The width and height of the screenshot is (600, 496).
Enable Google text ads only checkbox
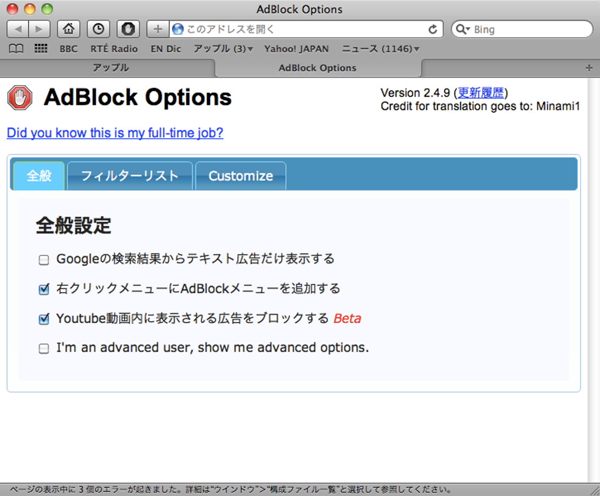click(44, 260)
